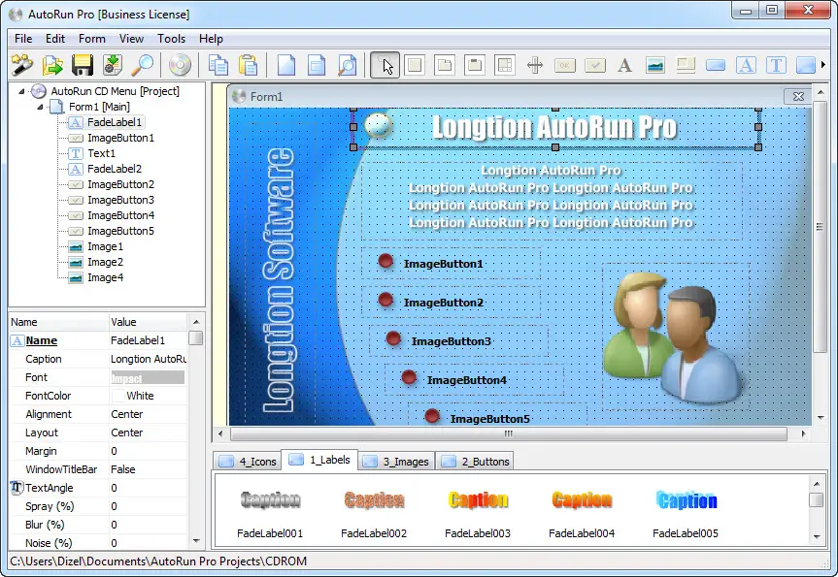Open the Tools menu
This screenshot has width=838, height=577.
[x=171, y=39]
